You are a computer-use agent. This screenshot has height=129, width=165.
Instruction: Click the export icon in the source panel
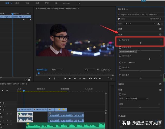tap(29, 80)
